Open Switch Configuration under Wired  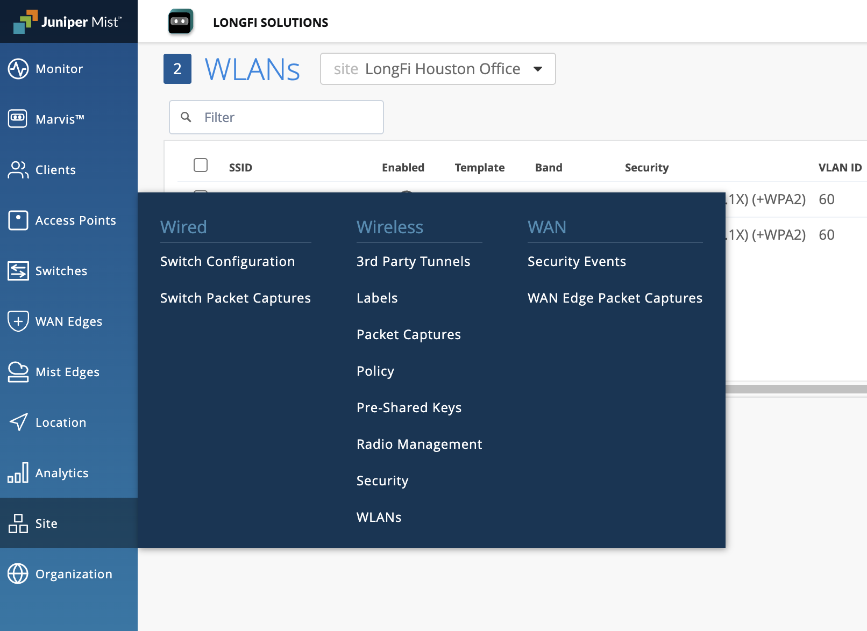[228, 261]
